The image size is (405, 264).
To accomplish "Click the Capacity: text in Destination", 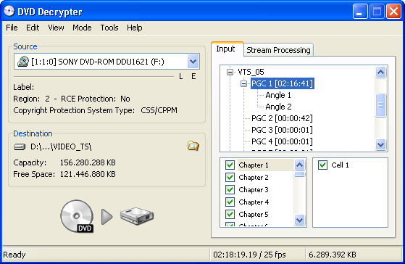I will coord(30,162).
